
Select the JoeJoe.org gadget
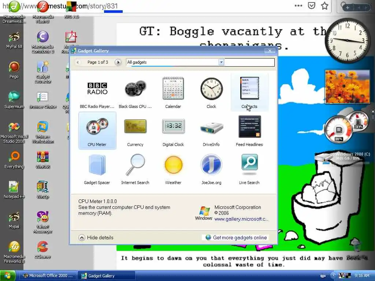pos(211,169)
